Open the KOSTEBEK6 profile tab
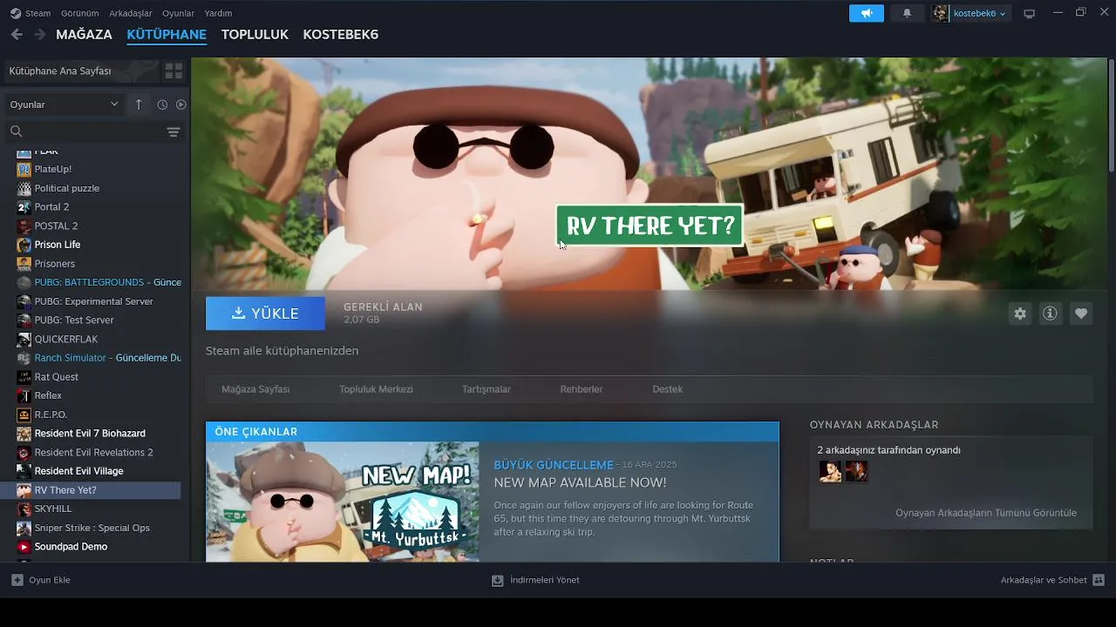The height and width of the screenshot is (627, 1116). [x=340, y=35]
